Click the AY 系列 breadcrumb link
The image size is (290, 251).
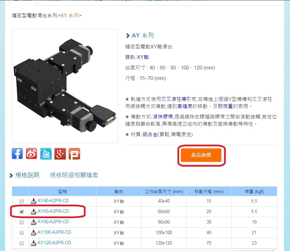coord(69,15)
